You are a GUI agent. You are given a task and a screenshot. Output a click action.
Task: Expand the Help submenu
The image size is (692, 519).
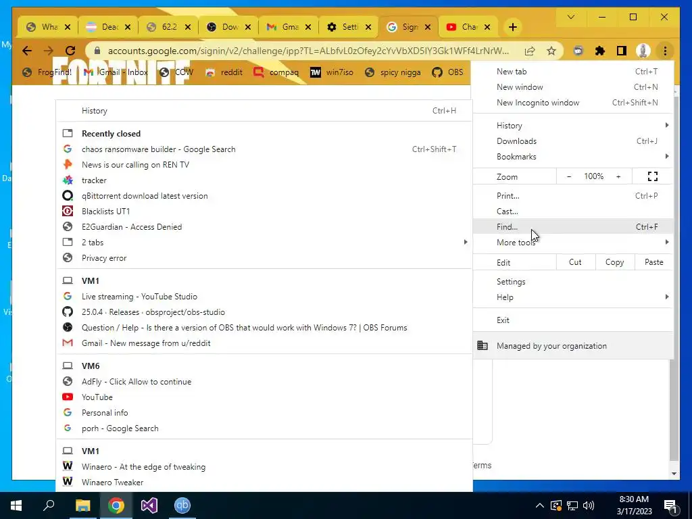tap(573, 297)
